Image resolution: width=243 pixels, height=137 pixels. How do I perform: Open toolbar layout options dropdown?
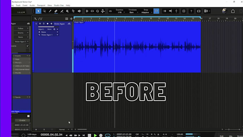(x=207, y=11)
